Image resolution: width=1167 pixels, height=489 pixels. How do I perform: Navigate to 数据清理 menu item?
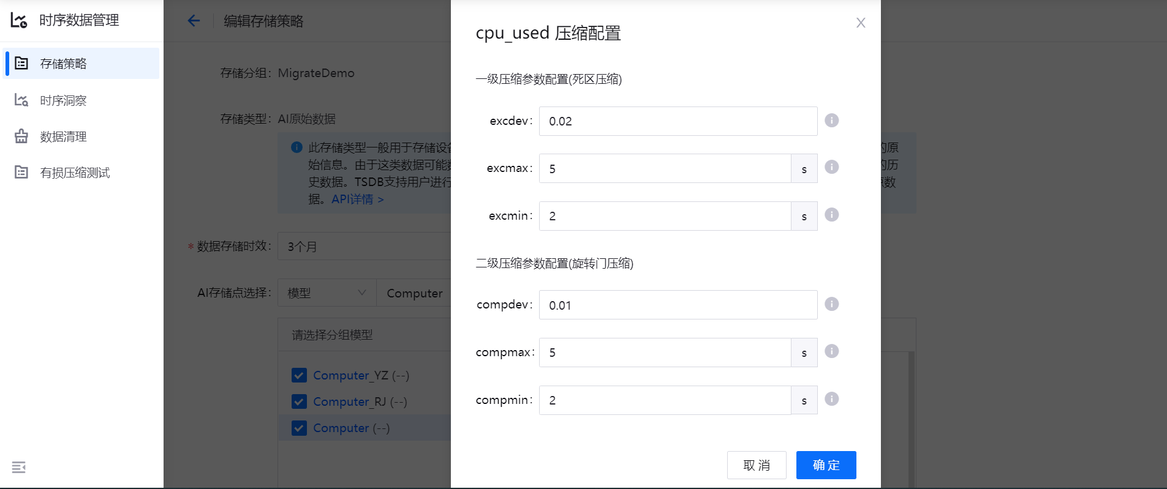tap(63, 136)
